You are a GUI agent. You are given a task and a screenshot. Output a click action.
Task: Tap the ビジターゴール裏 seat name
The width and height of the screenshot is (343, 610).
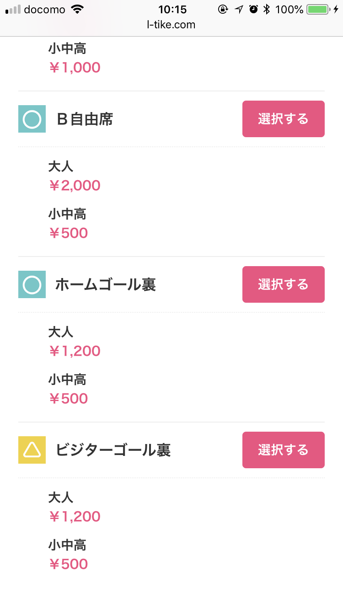click(x=113, y=450)
